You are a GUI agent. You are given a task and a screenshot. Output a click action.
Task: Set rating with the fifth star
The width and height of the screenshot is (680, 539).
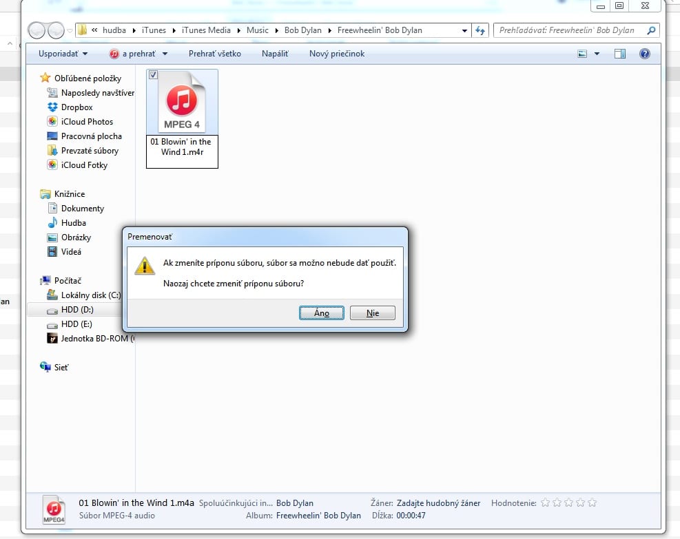click(592, 503)
